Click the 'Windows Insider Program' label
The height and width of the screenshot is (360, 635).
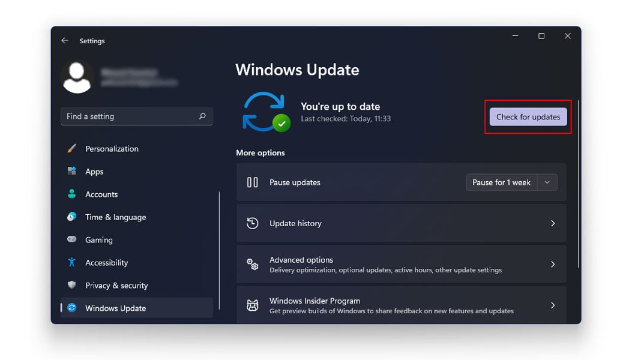[314, 301]
